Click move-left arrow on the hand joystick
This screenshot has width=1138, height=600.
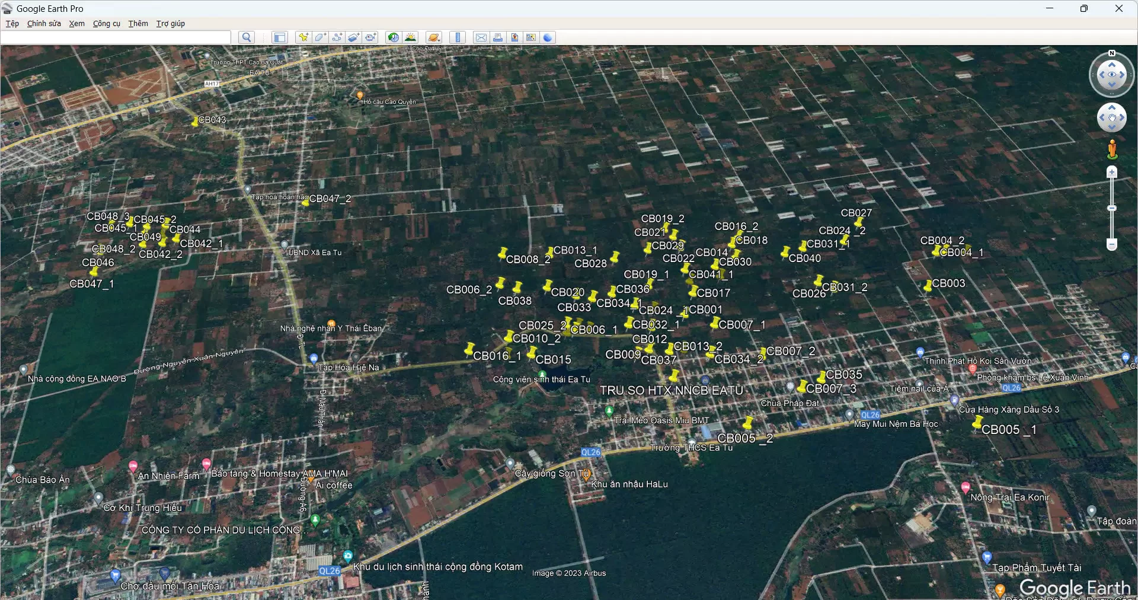pos(1102,117)
